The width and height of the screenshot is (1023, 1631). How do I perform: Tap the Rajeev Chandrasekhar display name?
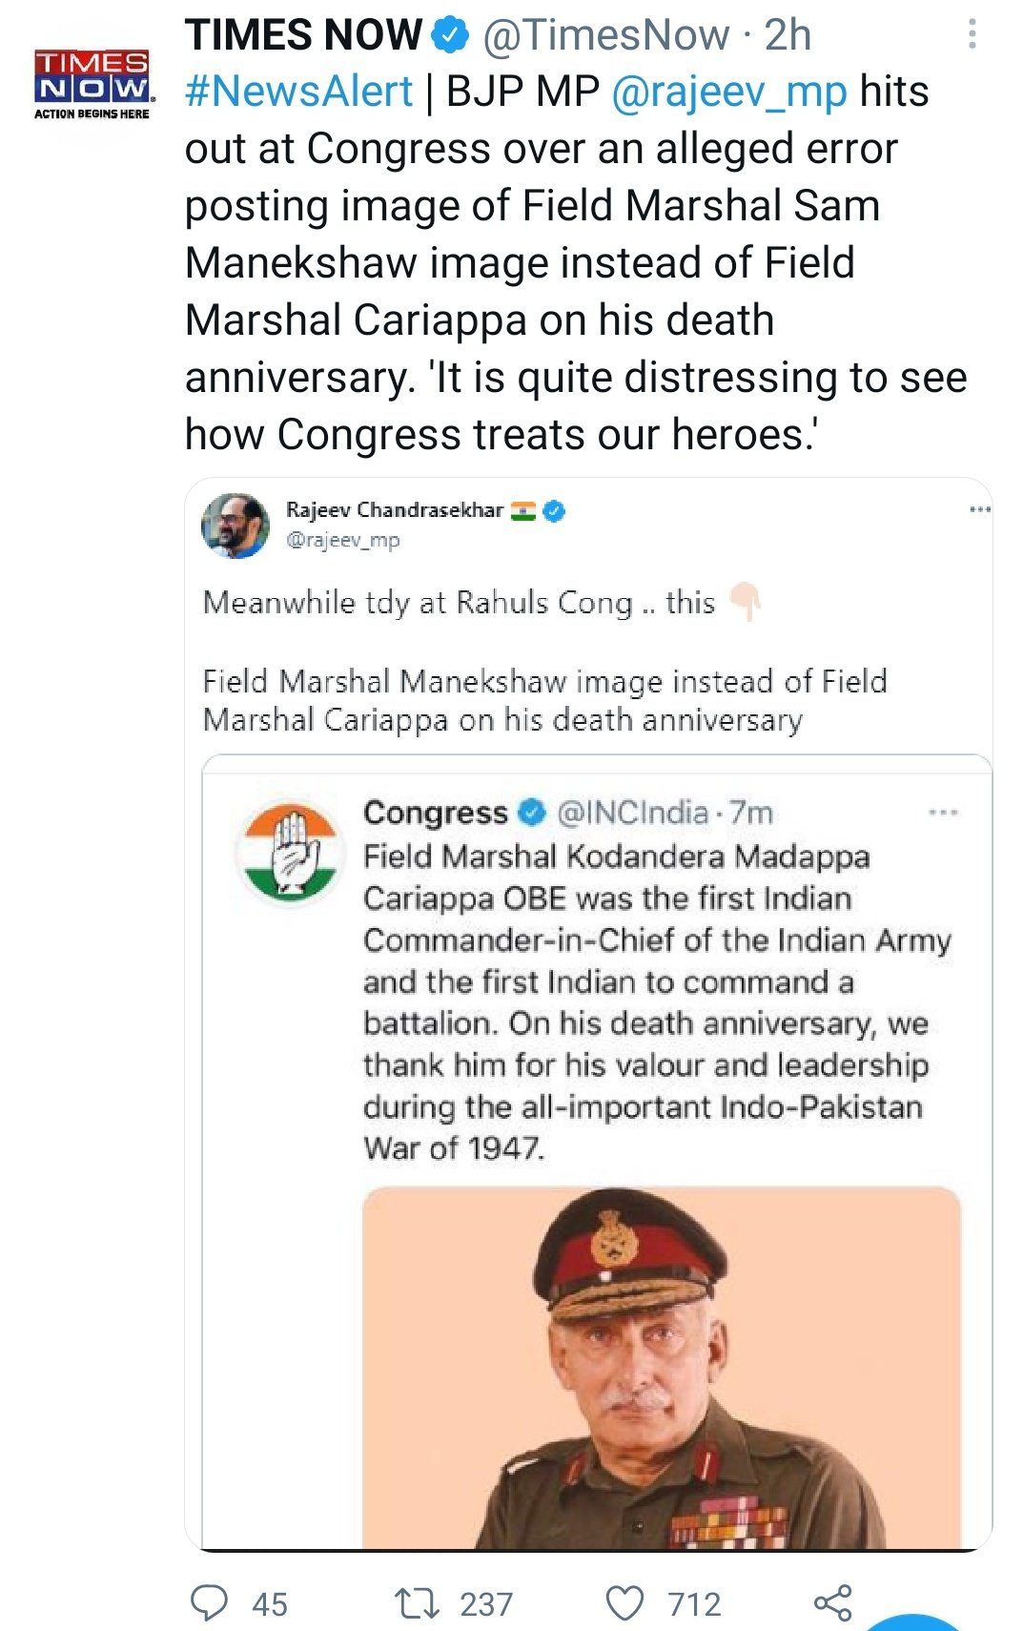(394, 510)
